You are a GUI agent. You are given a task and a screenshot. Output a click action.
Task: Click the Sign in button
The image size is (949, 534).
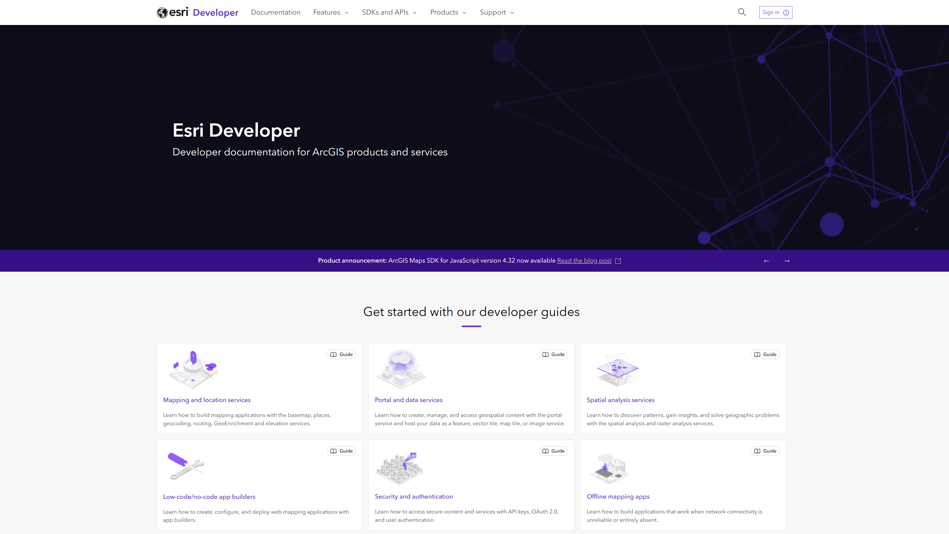[x=775, y=12]
